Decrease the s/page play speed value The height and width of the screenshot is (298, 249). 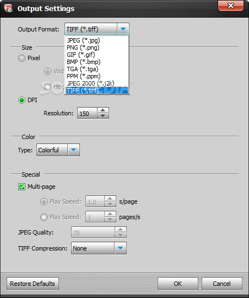coord(110,204)
